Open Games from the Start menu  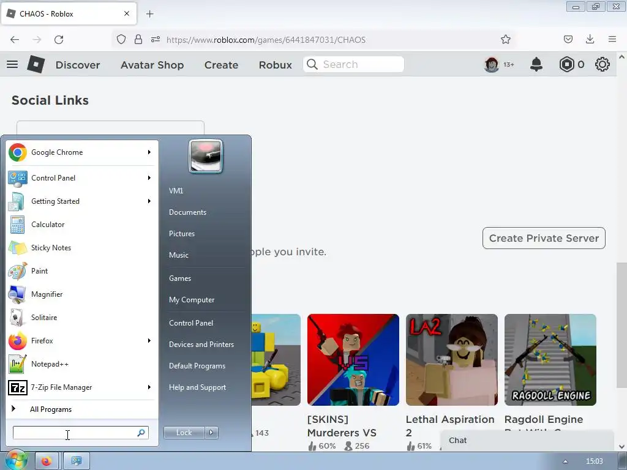tap(180, 278)
